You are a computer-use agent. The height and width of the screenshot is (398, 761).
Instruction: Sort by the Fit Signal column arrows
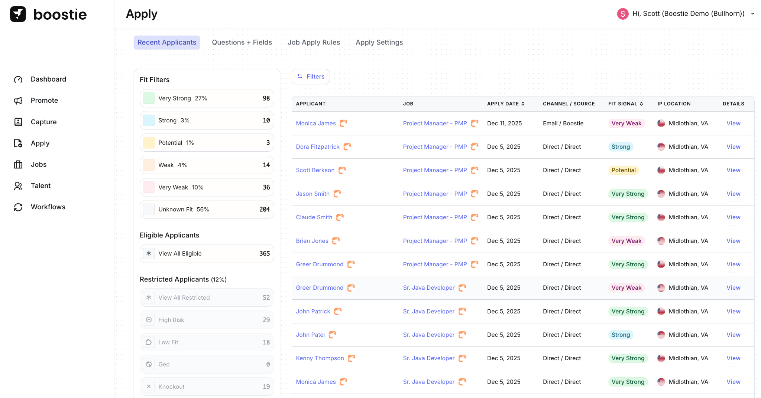tap(641, 104)
